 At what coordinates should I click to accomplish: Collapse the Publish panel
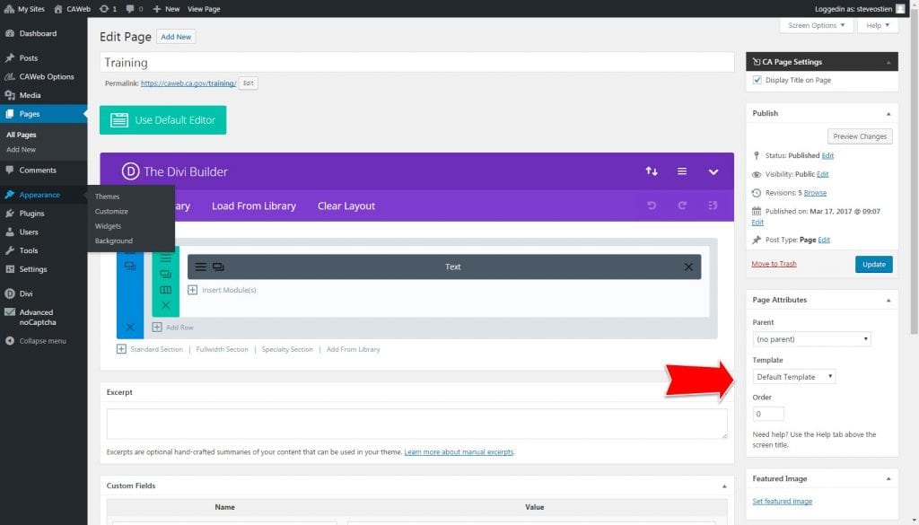click(888, 113)
